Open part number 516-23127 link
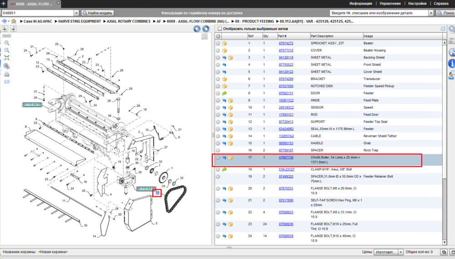Screen dimensions: 455x259 tap(286, 169)
